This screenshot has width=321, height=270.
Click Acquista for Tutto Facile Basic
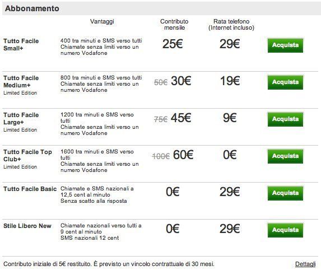285,193
